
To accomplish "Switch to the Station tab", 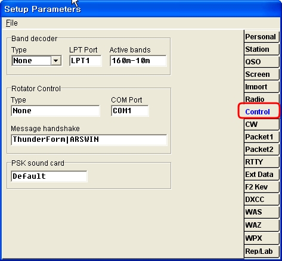I will tap(261, 49).
